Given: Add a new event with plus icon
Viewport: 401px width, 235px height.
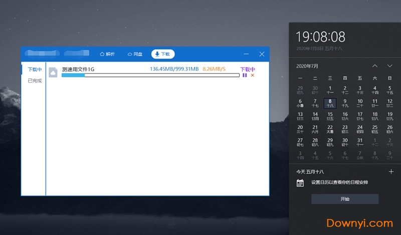Looking at the screenshot, I should 391,171.
